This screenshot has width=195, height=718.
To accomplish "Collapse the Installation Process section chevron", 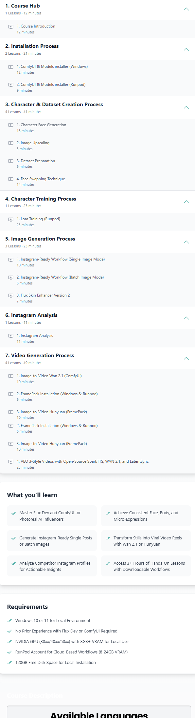I will (186, 49).
